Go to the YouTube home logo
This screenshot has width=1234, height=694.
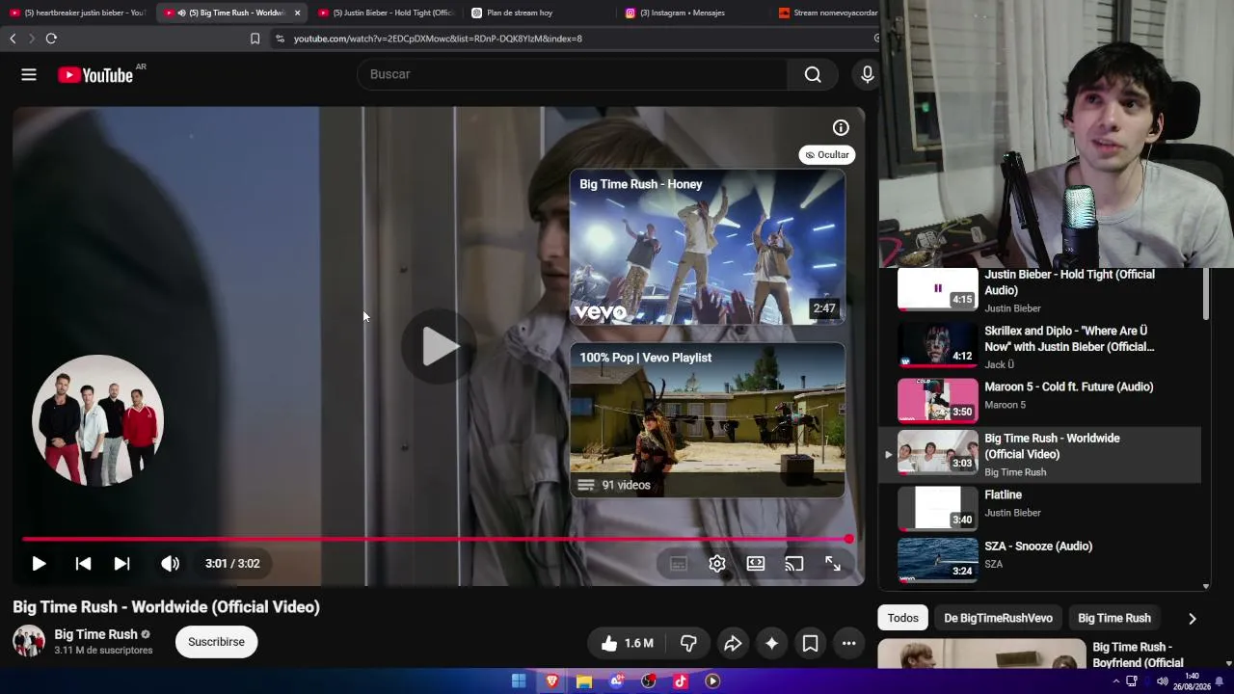95,75
